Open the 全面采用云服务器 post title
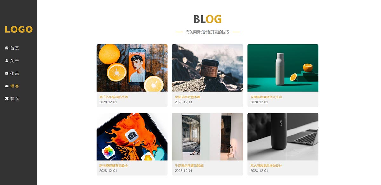Viewport: 381px width, 185px height. tap(188, 97)
